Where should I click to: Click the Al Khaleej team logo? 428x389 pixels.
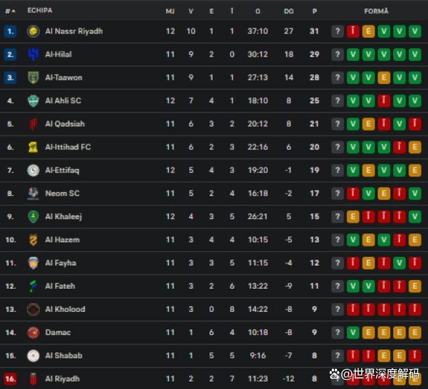tap(33, 217)
